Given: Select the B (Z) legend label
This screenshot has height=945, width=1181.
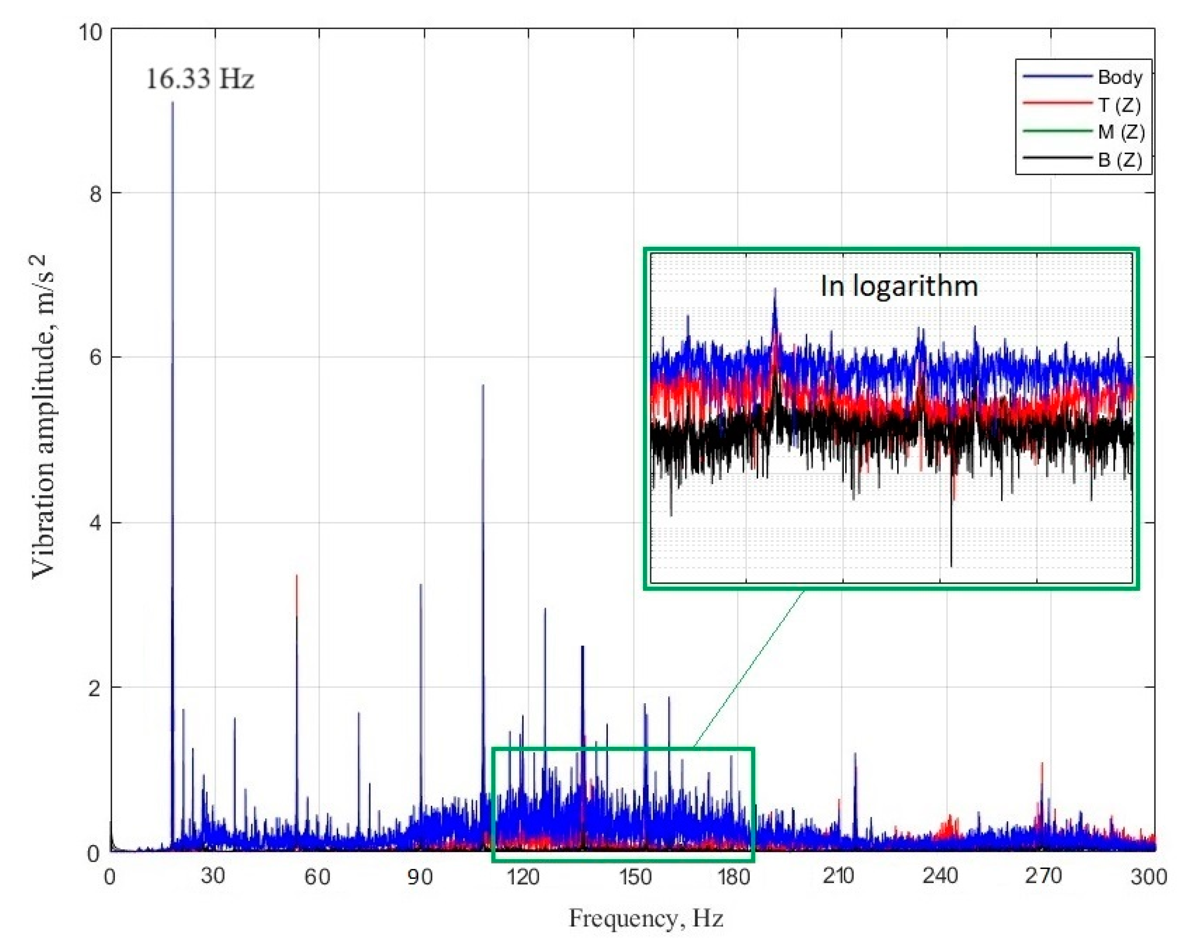Looking at the screenshot, I should pyautogui.click(x=1120, y=159).
